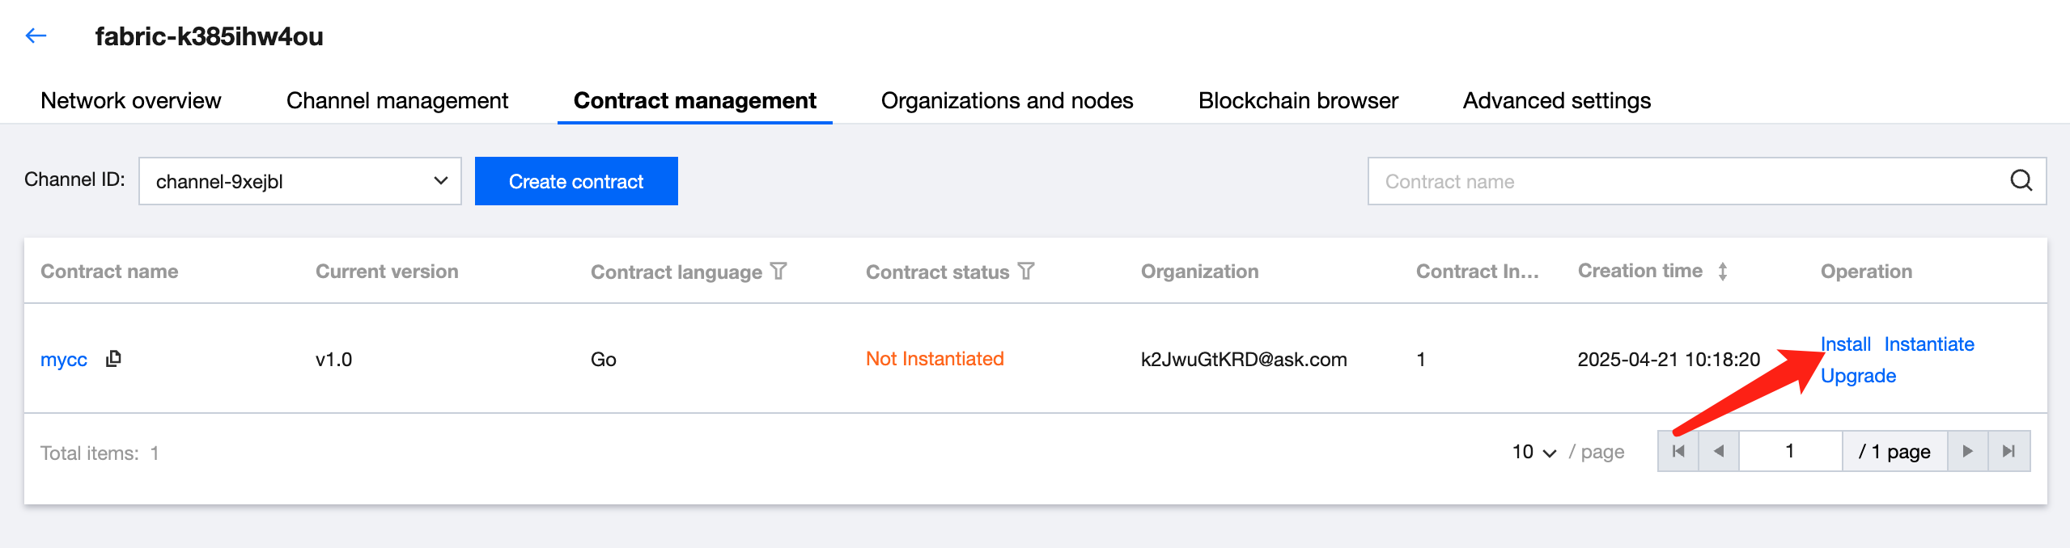Image resolution: width=2070 pixels, height=548 pixels.
Task: Copy the mycc contract name
Action: click(114, 358)
